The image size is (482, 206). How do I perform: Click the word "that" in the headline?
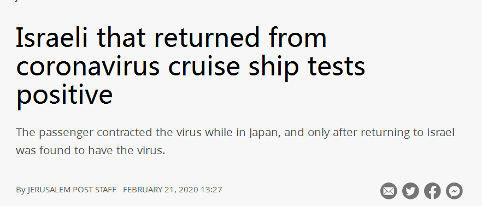pyautogui.click(x=121, y=38)
